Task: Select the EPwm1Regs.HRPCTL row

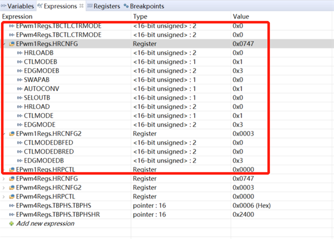Action: (x=57, y=170)
